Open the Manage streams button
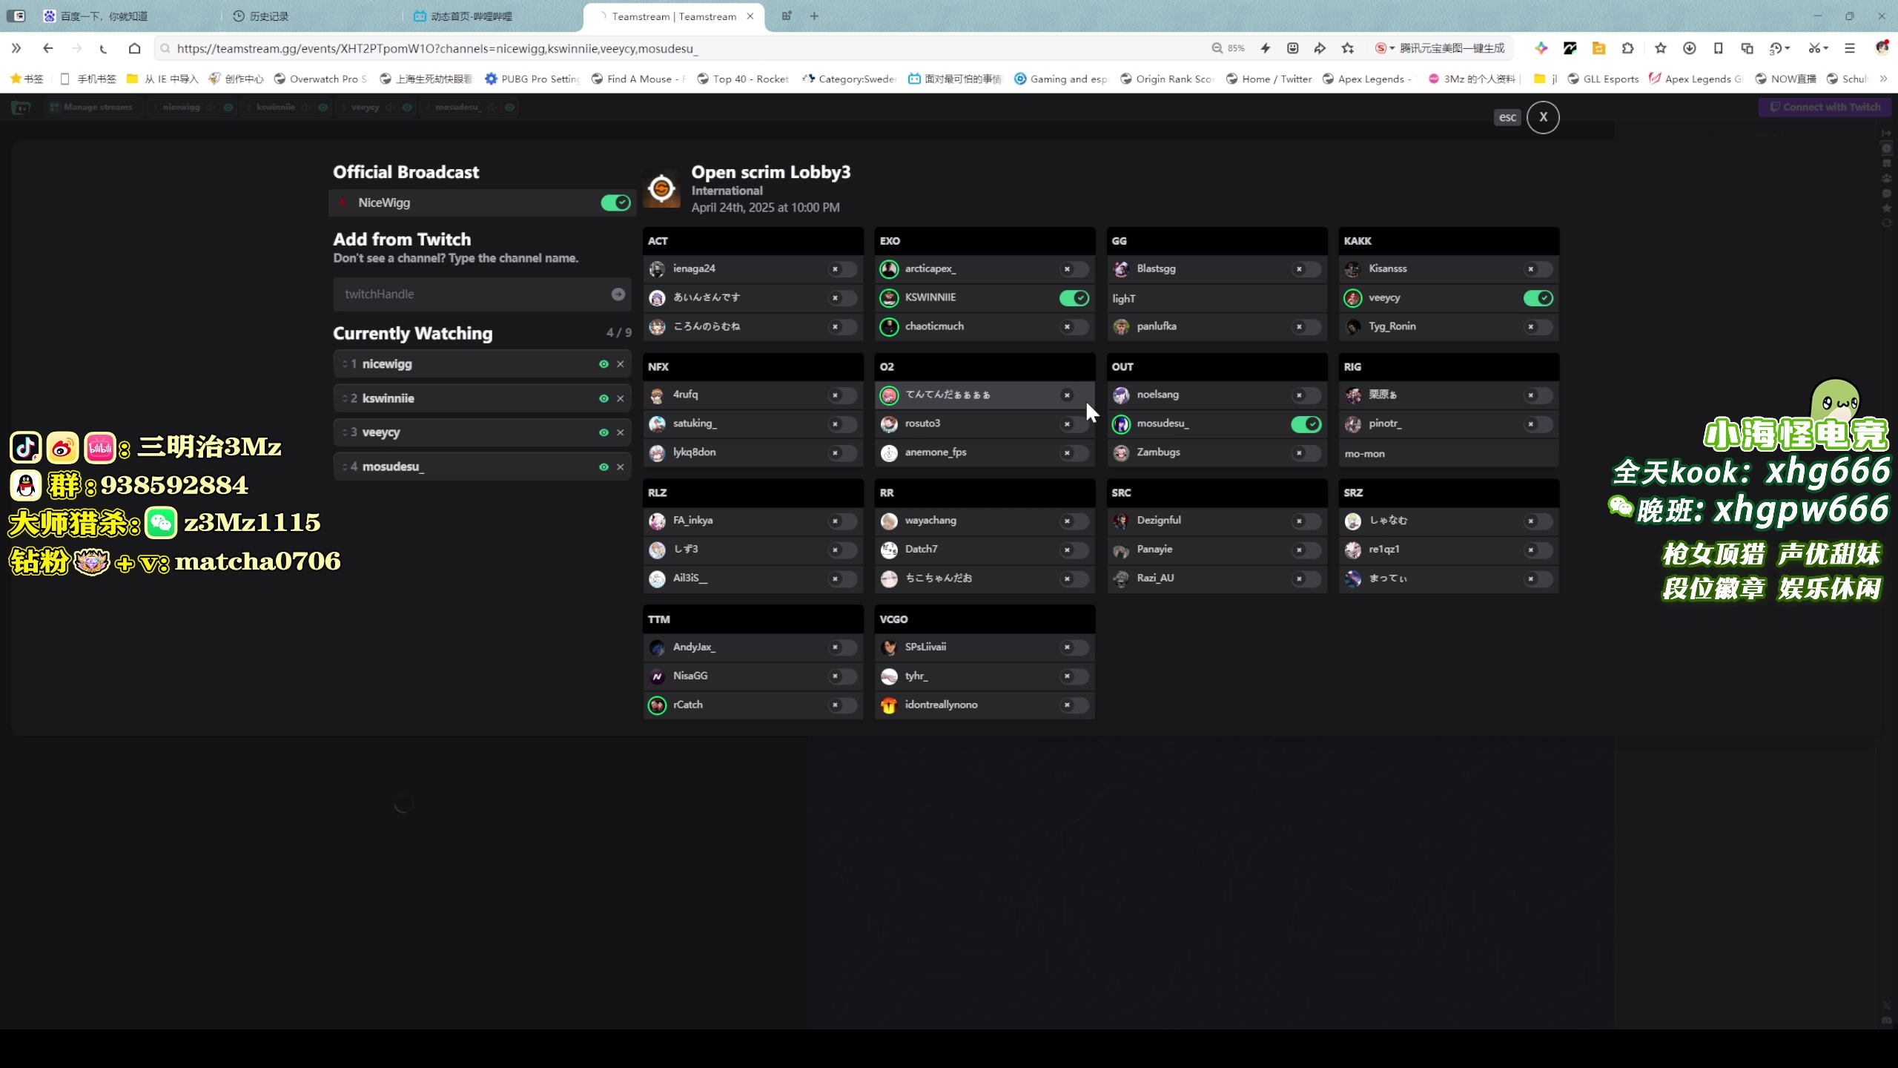Image resolution: width=1898 pixels, height=1068 pixels. pyautogui.click(x=91, y=107)
